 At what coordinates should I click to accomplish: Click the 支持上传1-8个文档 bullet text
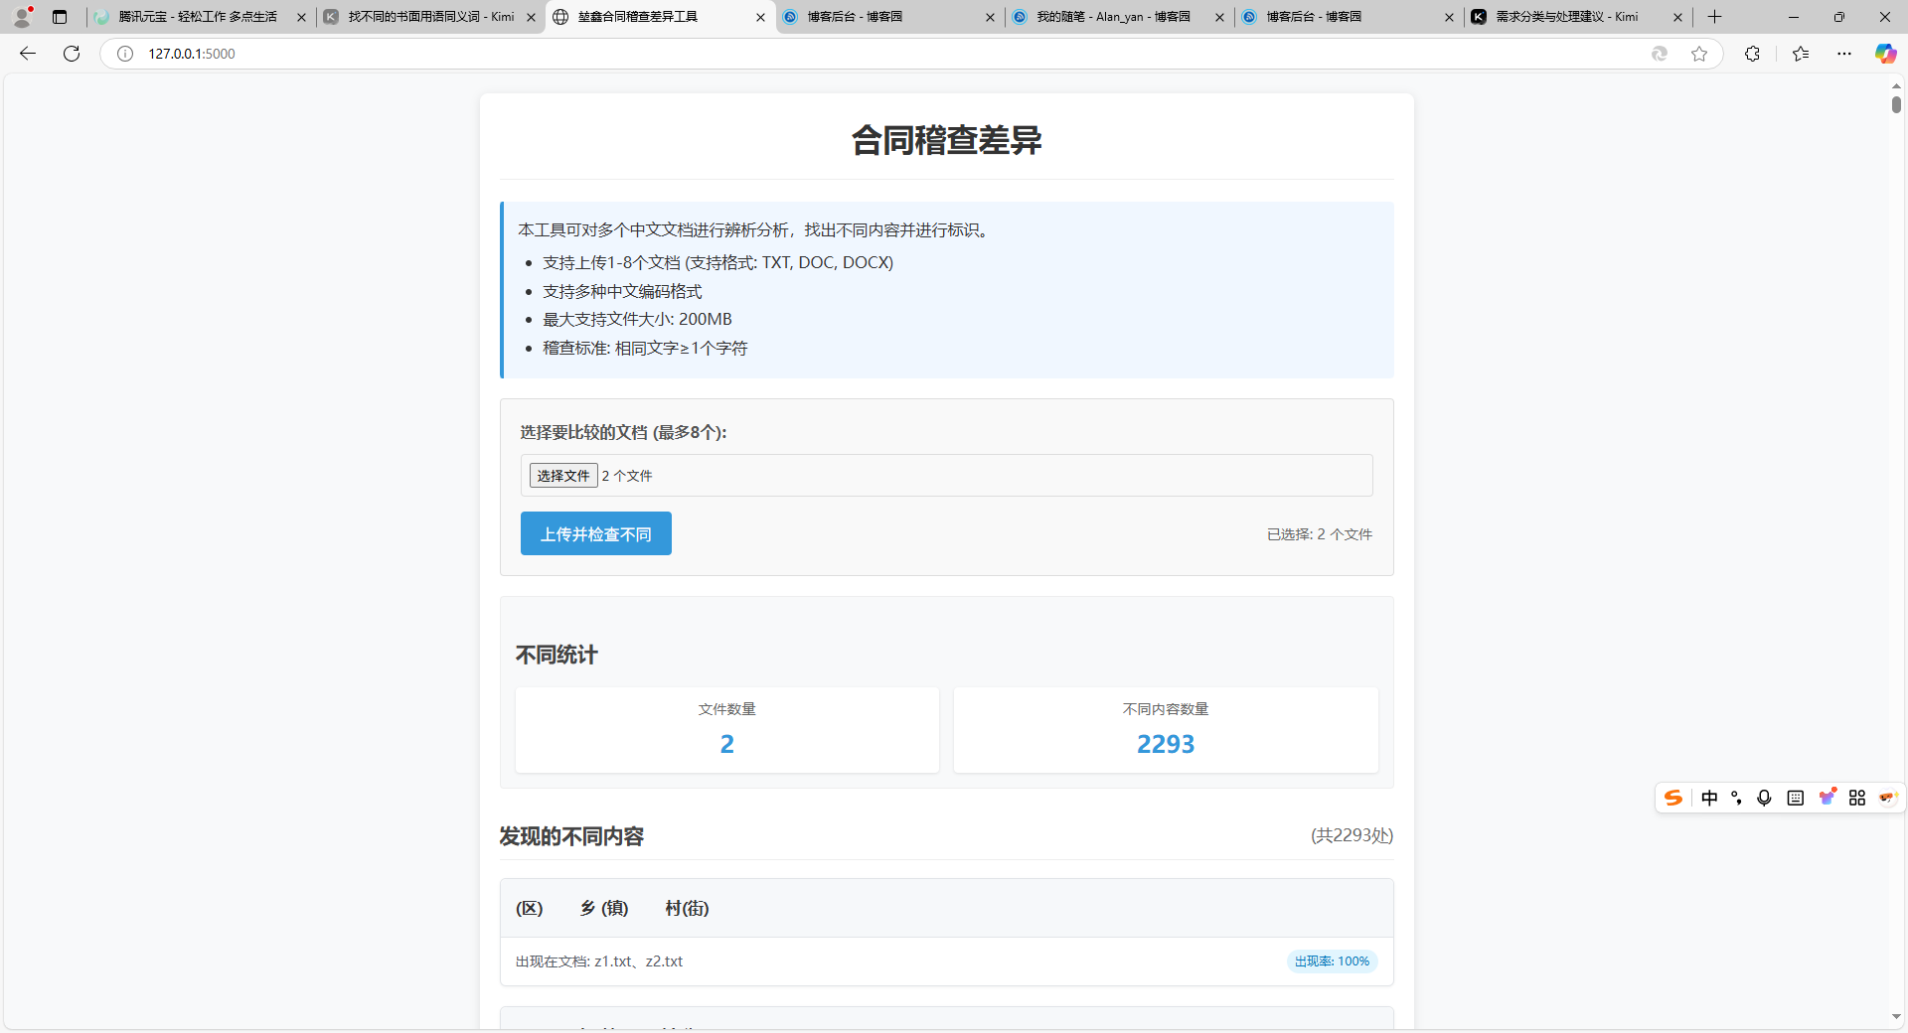click(717, 262)
